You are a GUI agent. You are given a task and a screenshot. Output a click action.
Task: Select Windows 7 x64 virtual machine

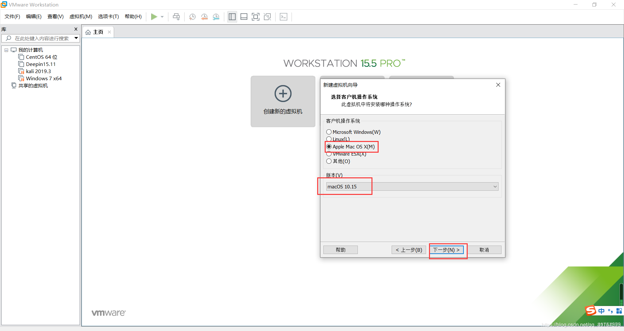44,79
